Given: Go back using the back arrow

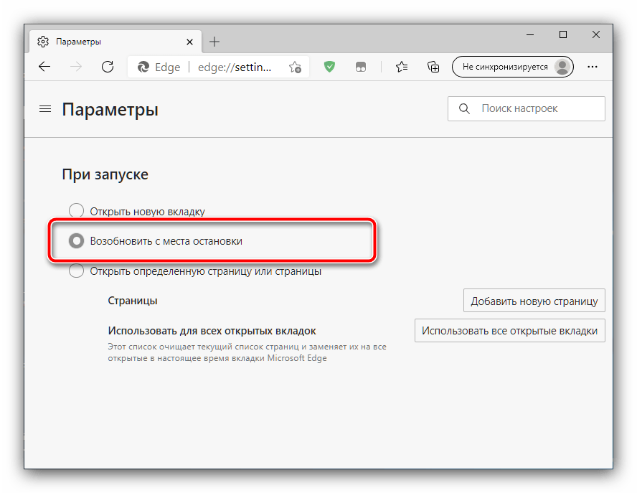Looking at the screenshot, I should (44, 67).
